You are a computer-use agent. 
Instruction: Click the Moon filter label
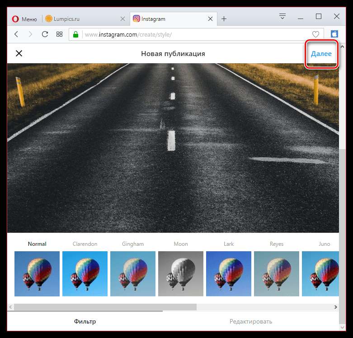click(181, 244)
